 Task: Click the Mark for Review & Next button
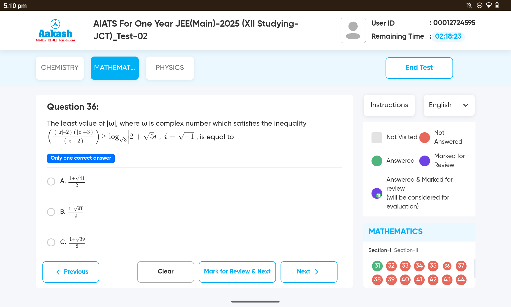pos(237,271)
